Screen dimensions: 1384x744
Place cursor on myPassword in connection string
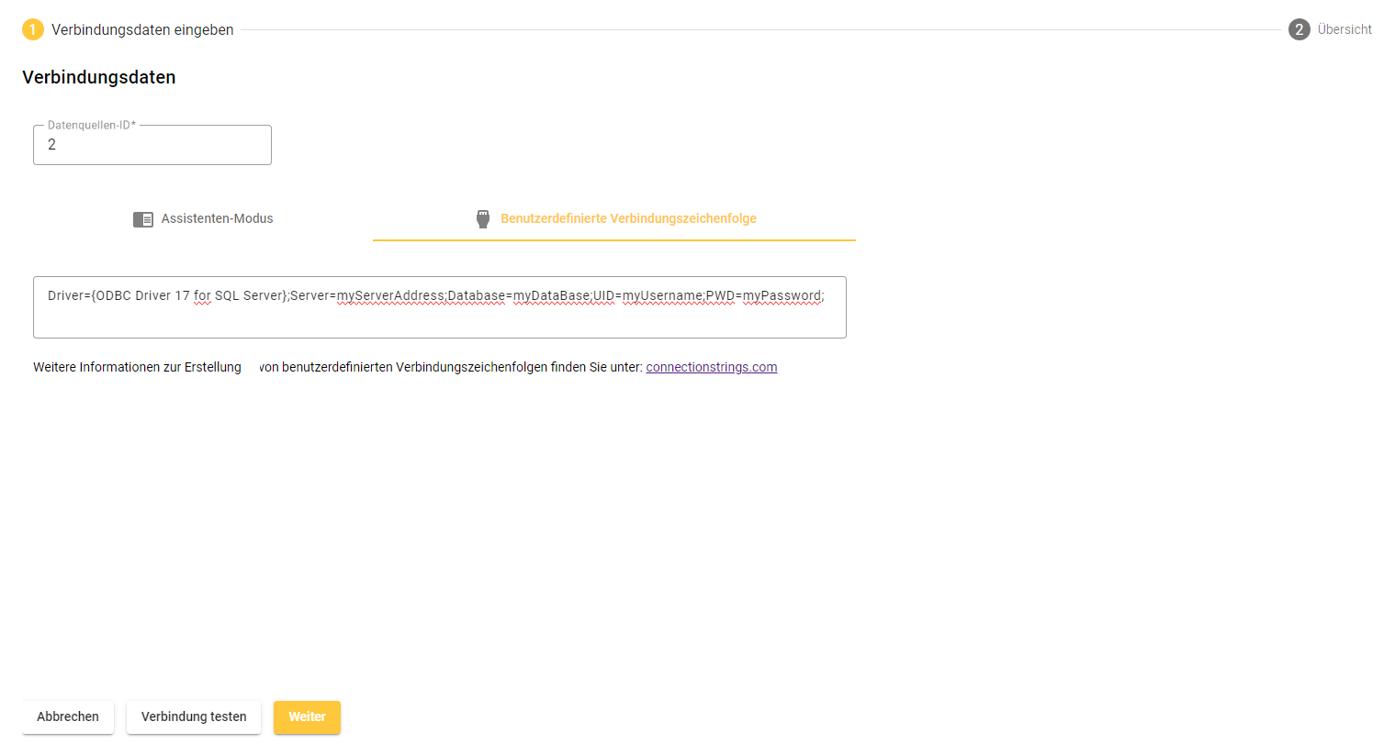coord(781,296)
